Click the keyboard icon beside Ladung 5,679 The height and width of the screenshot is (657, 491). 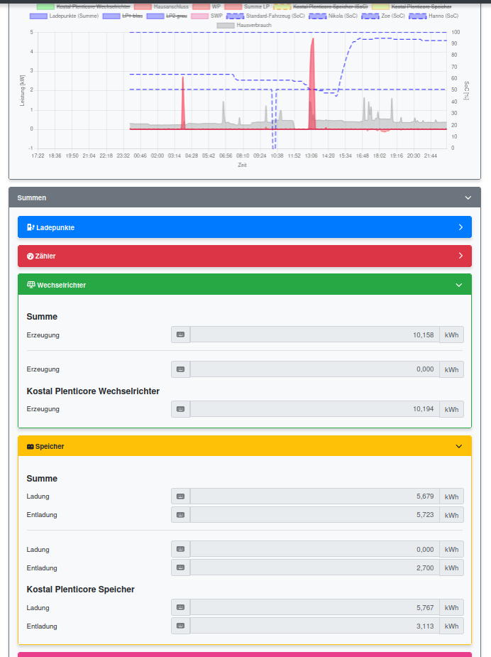180,496
